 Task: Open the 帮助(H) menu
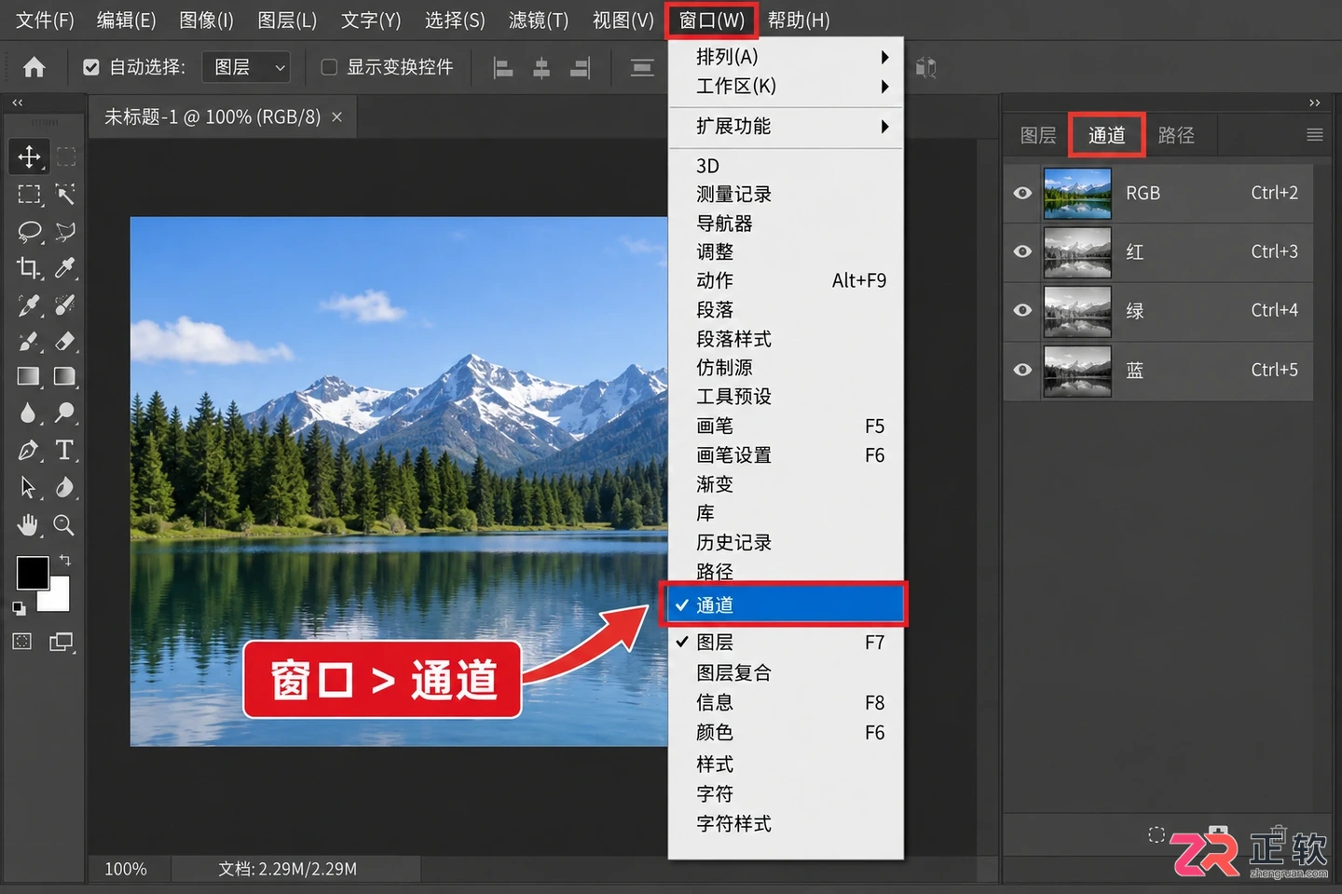[799, 20]
